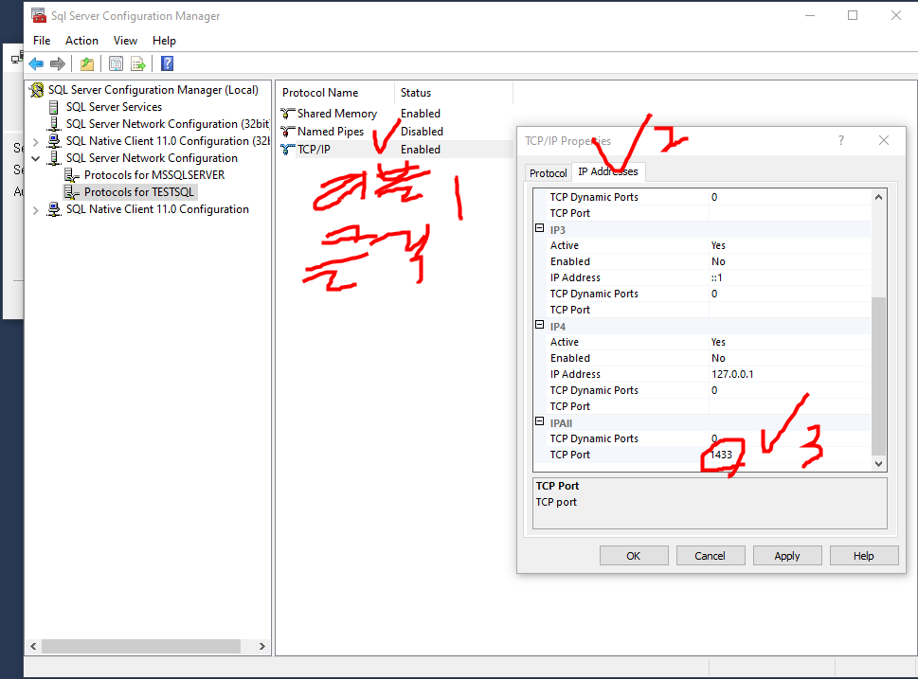This screenshot has width=918, height=679.
Task: Select SQL Native Client 11.0 Configuration (32bit) node
Action: [x=168, y=141]
